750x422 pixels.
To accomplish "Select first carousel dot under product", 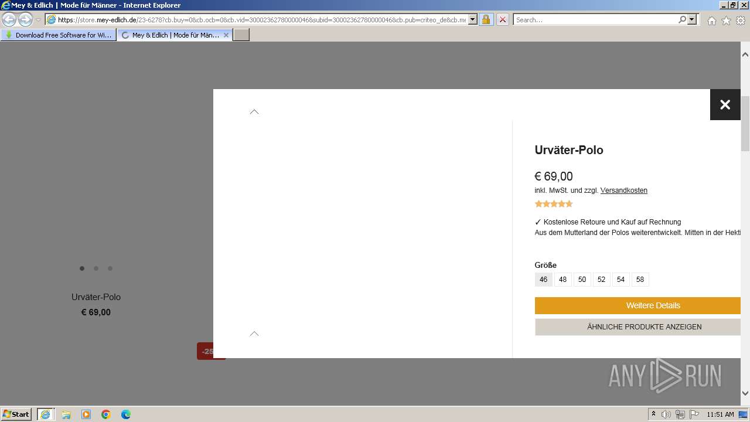I will pos(82,268).
